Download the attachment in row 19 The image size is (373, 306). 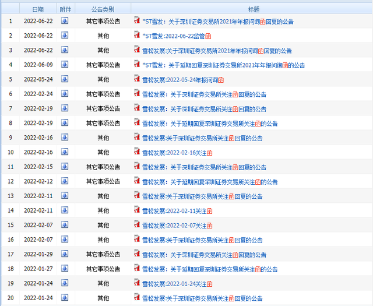click(x=65, y=283)
